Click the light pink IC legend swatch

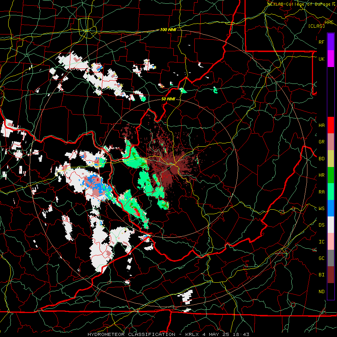coord(331,242)
